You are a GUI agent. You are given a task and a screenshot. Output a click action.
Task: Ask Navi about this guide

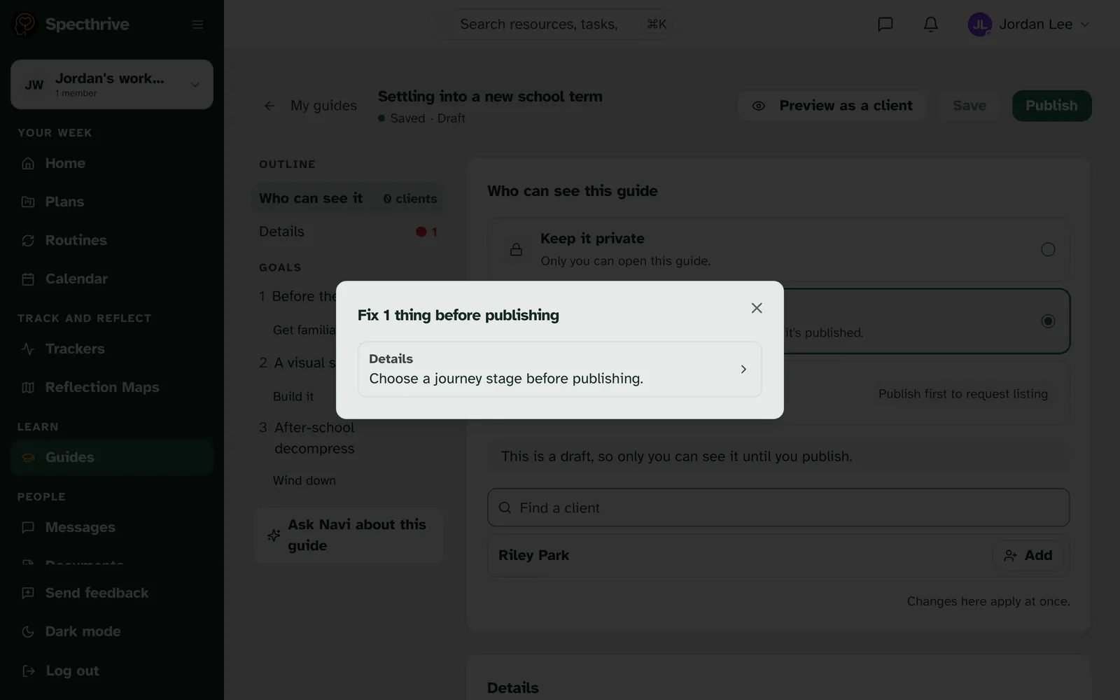pos(348,535)
